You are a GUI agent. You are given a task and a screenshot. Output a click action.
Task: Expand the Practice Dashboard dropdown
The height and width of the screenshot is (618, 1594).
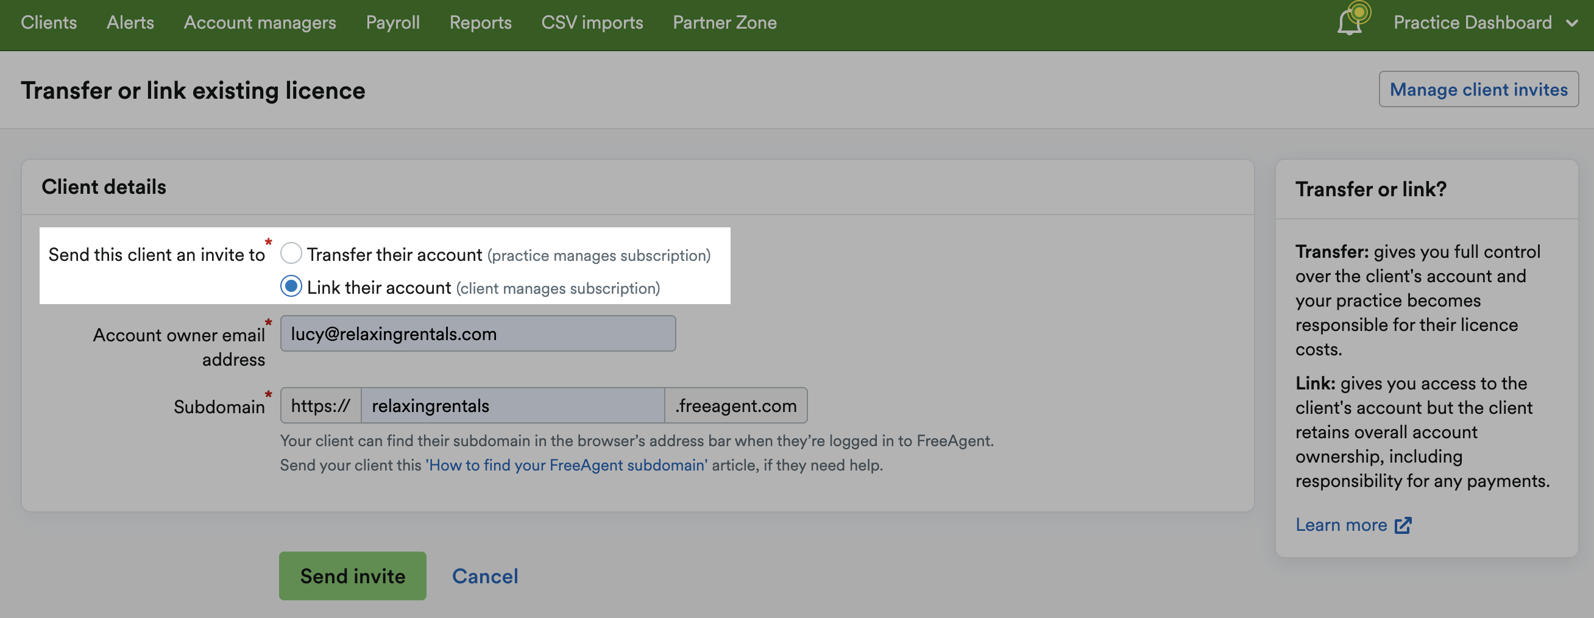[x=1486, y=23]
